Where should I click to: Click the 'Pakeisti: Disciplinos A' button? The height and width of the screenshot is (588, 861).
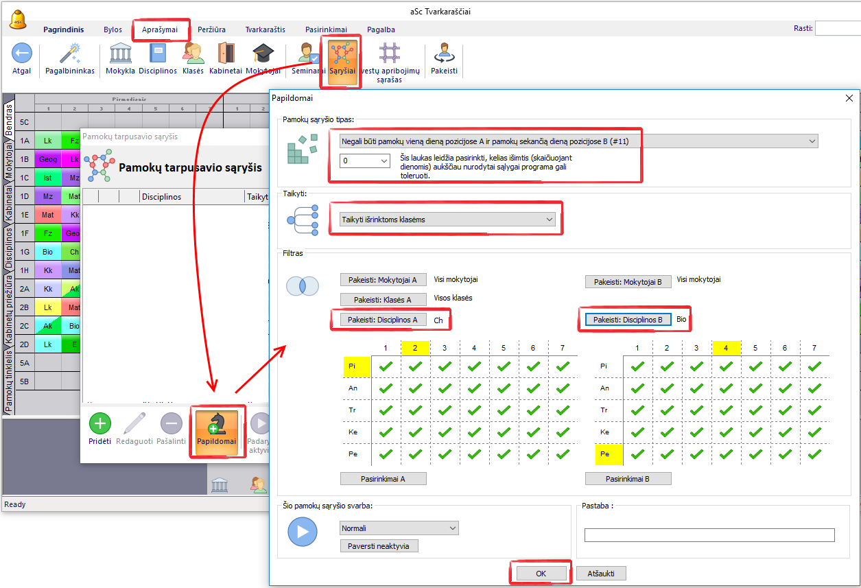[x=383, y=320]
